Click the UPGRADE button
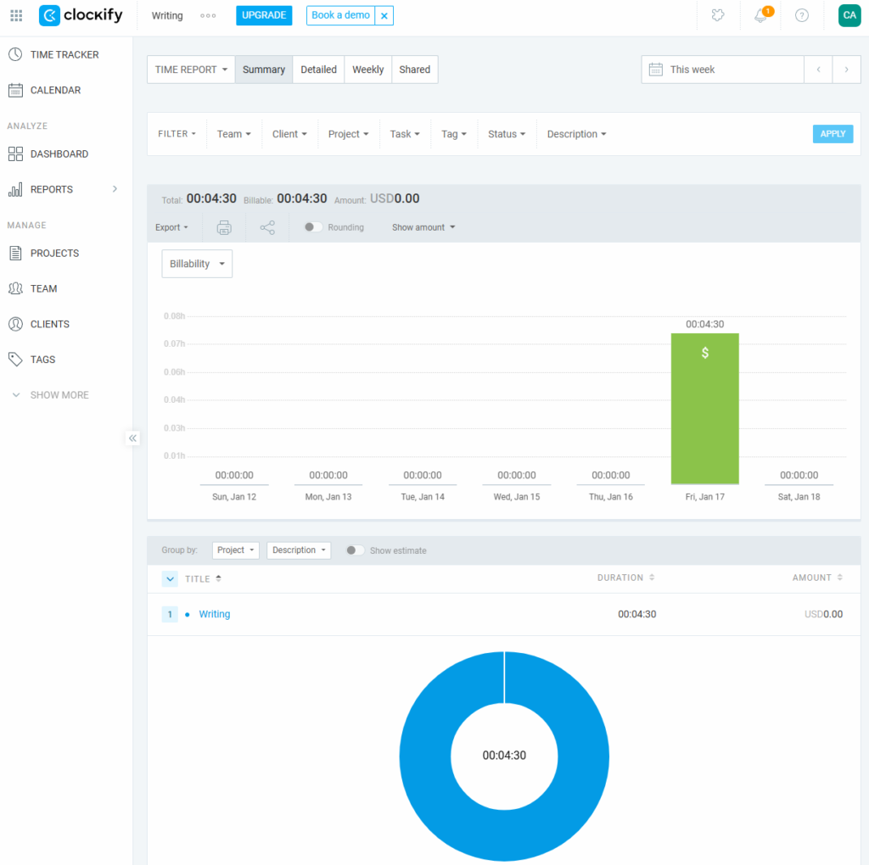 pos(263,15)
